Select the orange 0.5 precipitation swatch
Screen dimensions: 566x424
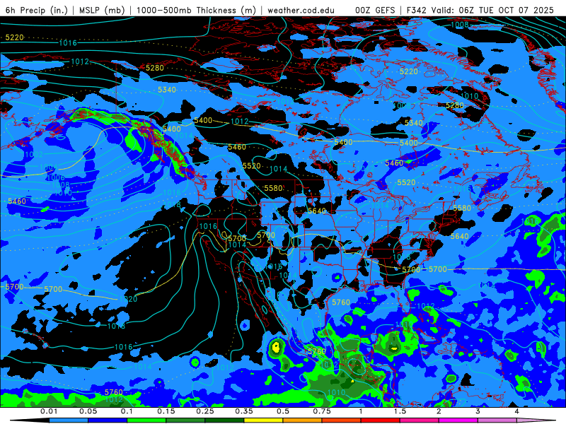pos(303,420)
